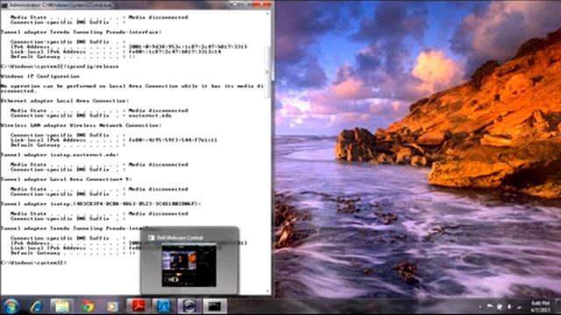Click the ipconfig/release command line
The height and width of the screenshot is (315, 561).
tap(60, 66)
